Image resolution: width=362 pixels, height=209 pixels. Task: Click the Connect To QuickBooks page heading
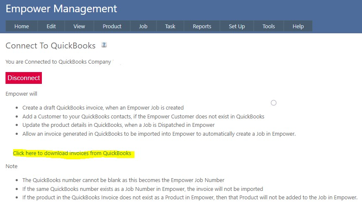coord(50,46)
